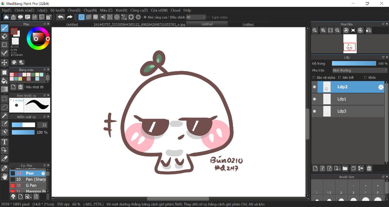Toggle Khử răng cưa anti-aliasing checkbox
This screenshot has width=389, height=207.
(145, 18)
